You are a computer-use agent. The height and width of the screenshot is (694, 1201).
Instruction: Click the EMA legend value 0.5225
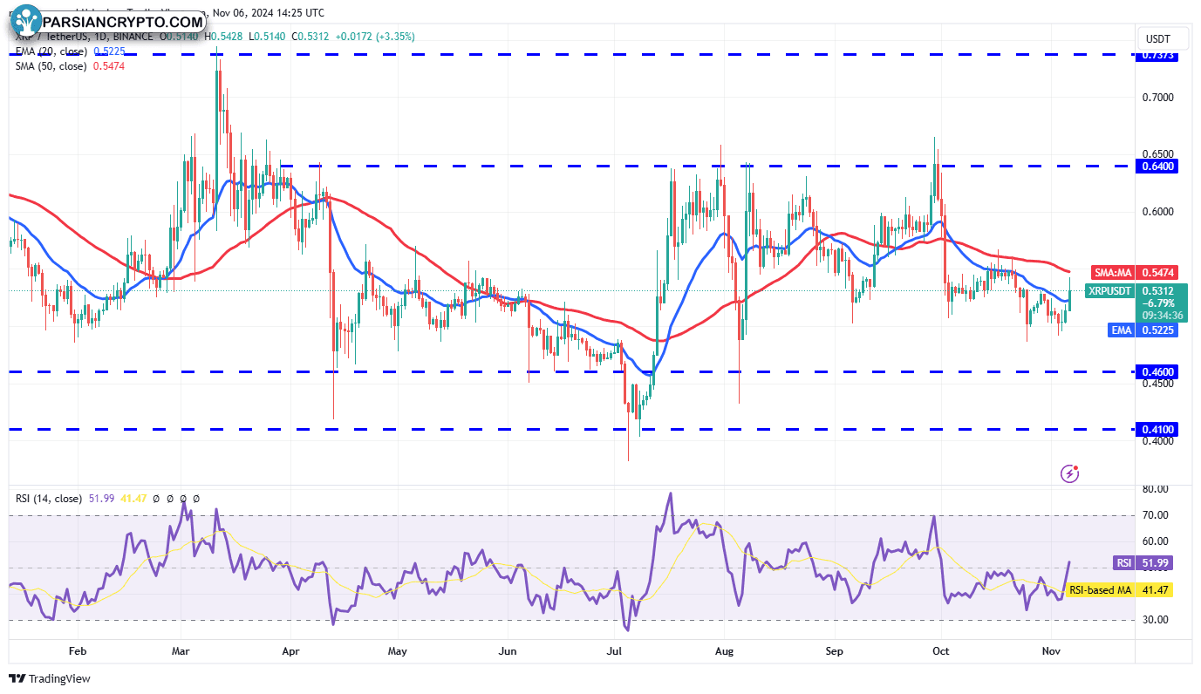pyautogui.click(x=109, y=51)
